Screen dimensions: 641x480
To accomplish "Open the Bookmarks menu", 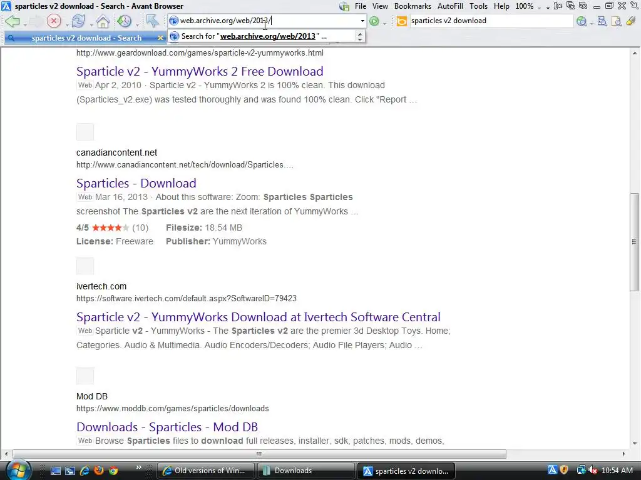I will pyautogui.click(x=413, y=6).
